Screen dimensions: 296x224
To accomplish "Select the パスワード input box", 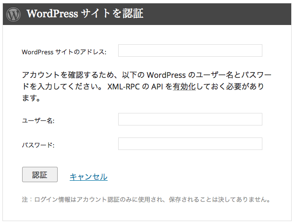I will click(x=190, y=144).
